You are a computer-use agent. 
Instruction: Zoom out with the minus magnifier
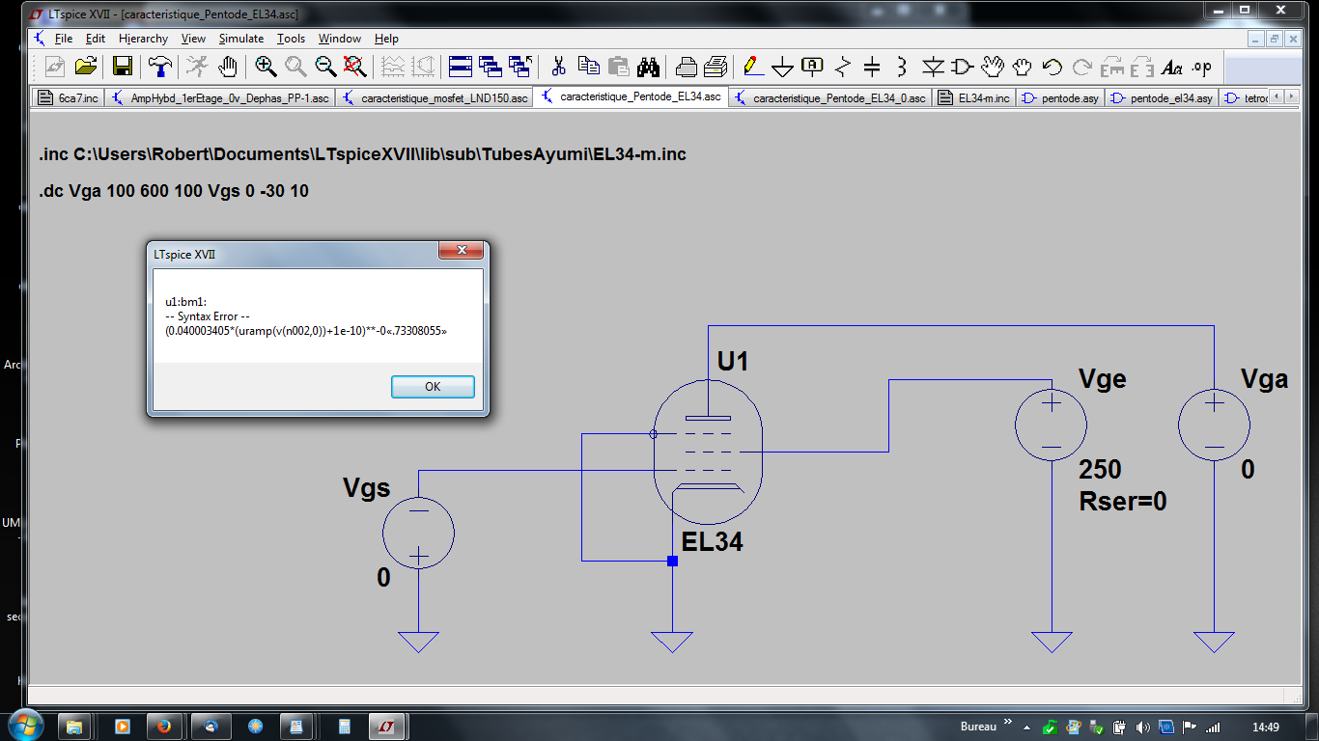pyautogui.click(x=325, y=67)
